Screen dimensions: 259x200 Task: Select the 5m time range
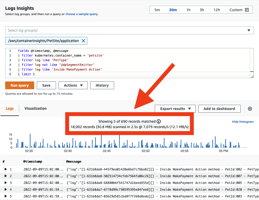157,10
